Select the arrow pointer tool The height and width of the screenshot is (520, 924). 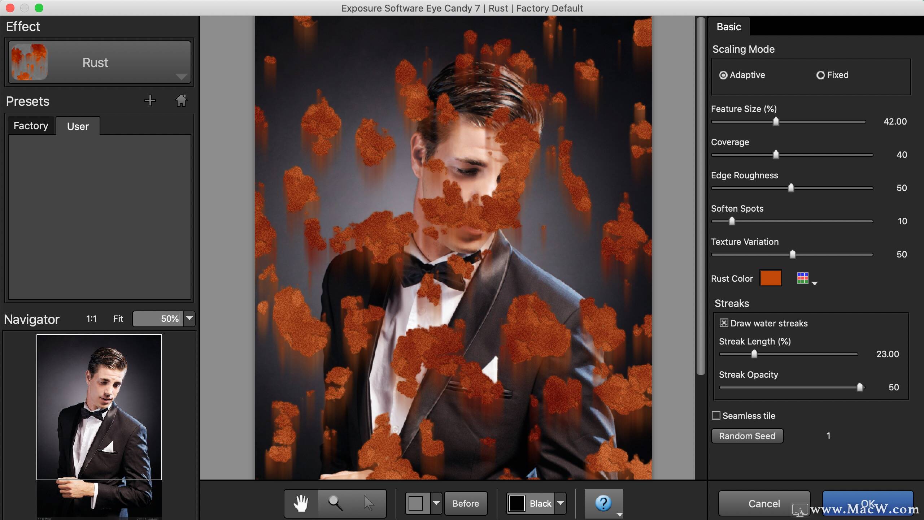tap(369, 503)
